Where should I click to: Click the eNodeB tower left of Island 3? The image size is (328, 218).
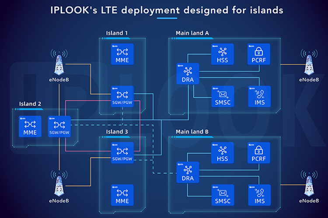[x=59, y=183]
